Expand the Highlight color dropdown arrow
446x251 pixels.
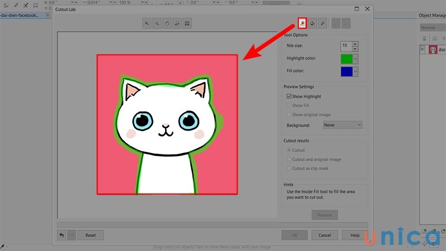pos(356,58)
